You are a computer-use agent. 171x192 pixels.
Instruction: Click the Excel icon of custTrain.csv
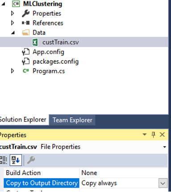(x=35, y=42)
